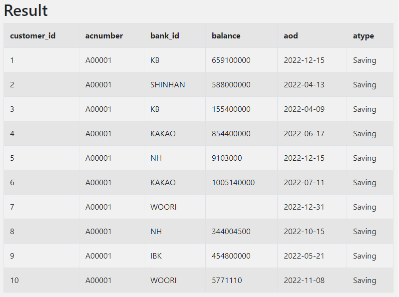
Task: Select balance value 9103000
Action: pos(227,158)
